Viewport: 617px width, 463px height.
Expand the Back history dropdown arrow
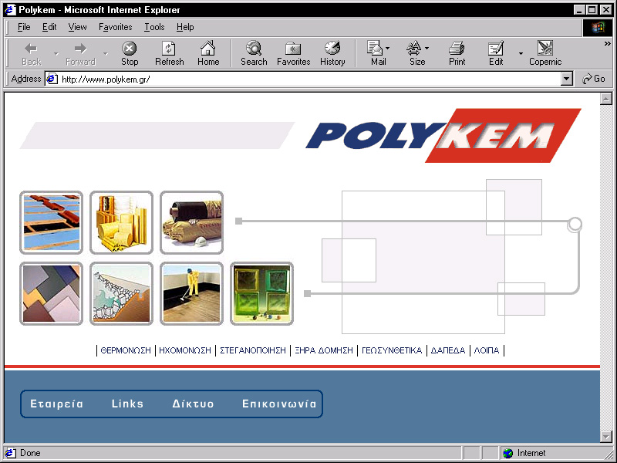56,53
